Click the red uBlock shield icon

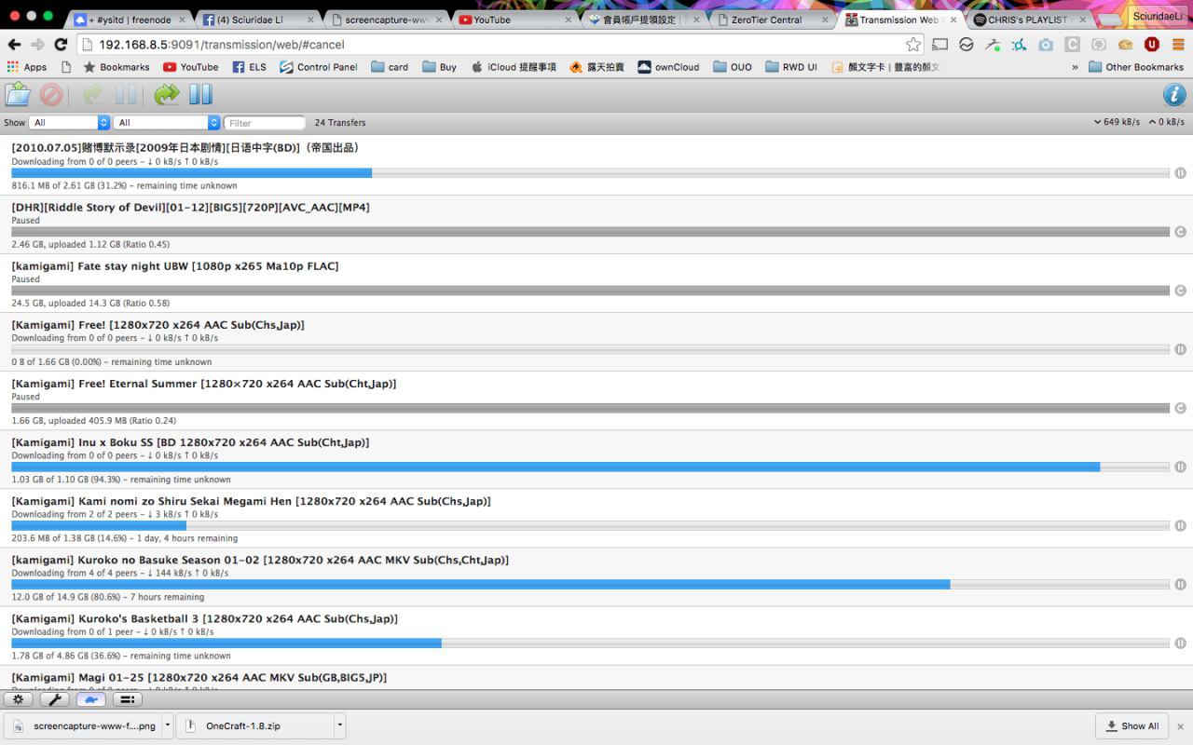pyautogui.click(x=1152, y=44)
